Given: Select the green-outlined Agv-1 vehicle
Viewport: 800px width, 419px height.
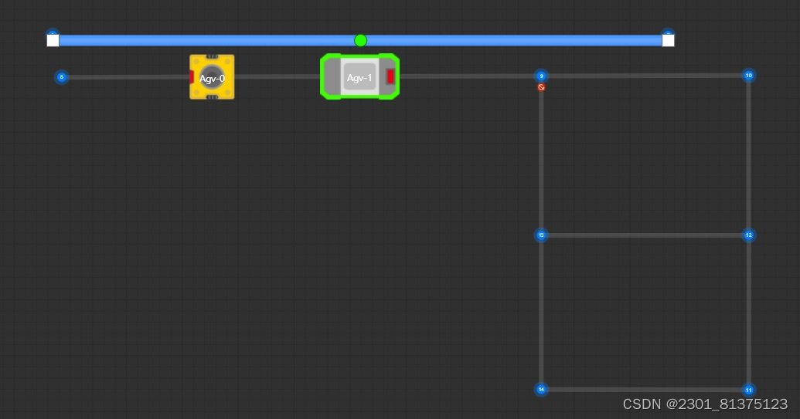Looking at the screenshot, I should pos(359,76).
